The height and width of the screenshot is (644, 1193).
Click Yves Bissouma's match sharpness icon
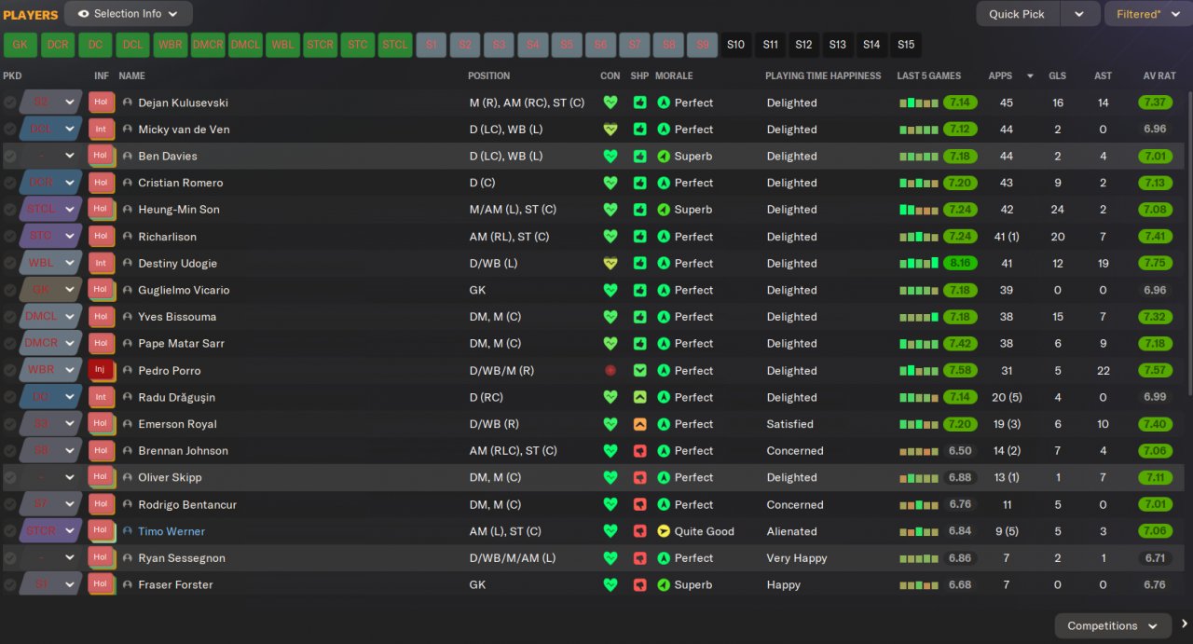click(639, 317)
